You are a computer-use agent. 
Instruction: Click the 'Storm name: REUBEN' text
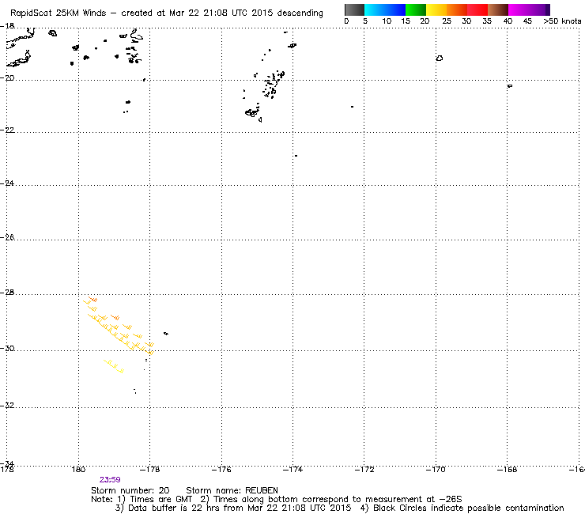tap(232, 490)
